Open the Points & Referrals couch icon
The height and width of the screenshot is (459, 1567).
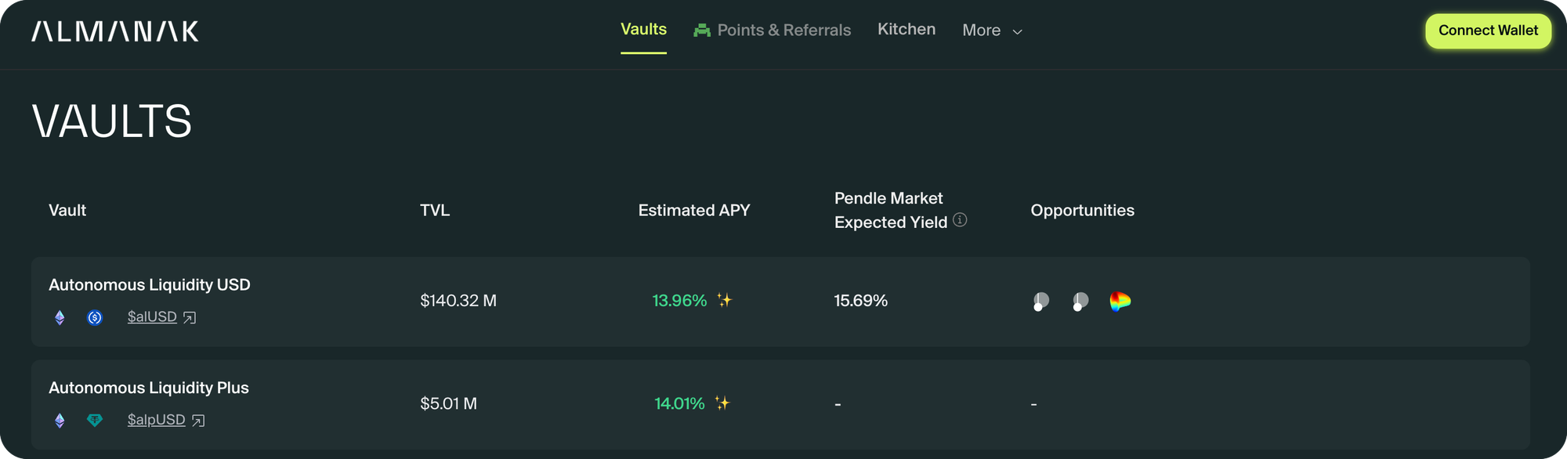[702, 31]
